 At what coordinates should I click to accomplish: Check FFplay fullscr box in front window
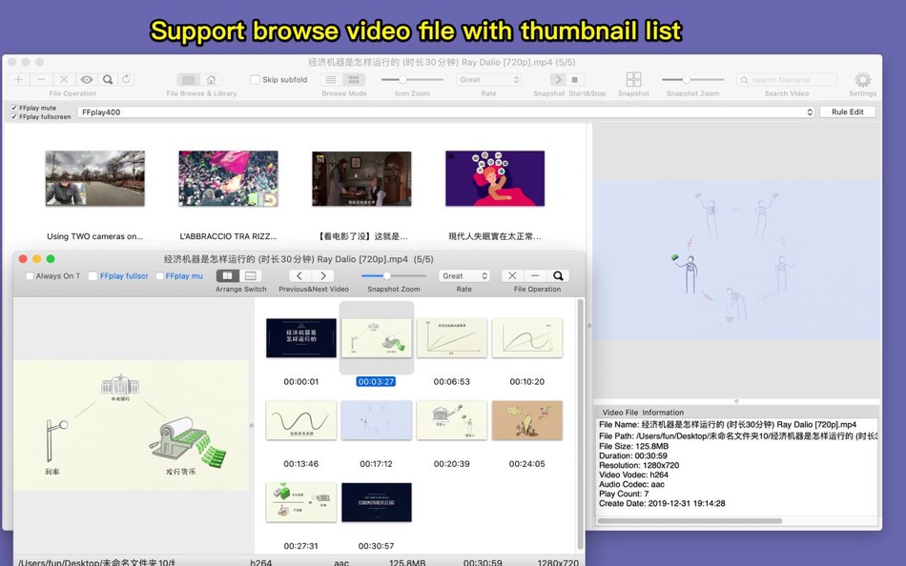93,276
